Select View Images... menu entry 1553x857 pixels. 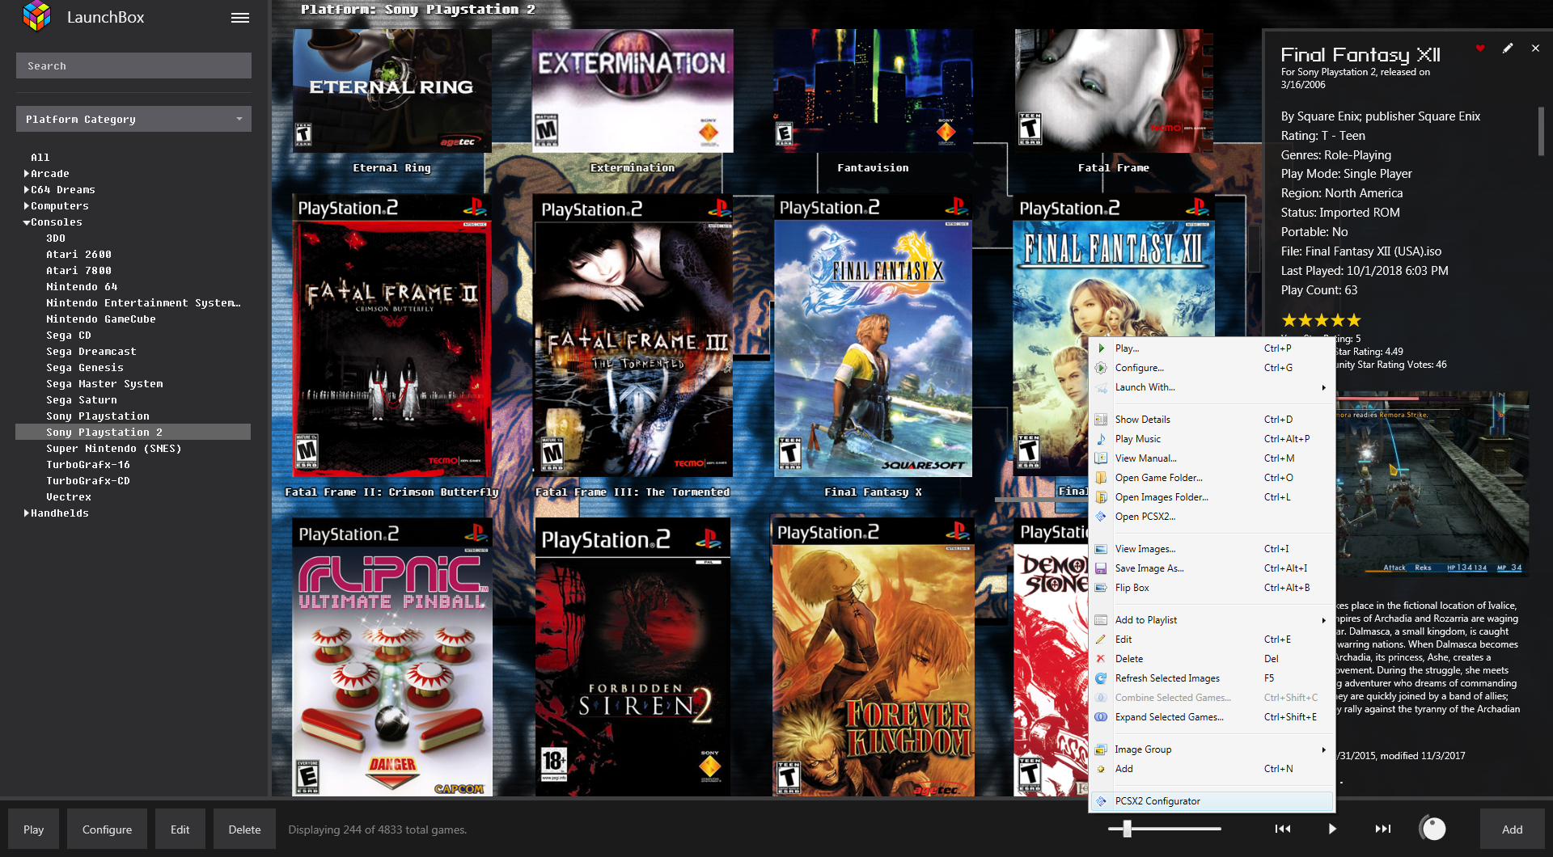(x=1212, y=549)
